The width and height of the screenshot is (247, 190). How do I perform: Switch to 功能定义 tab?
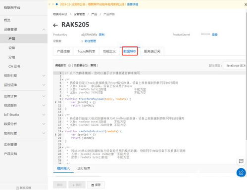click(x=109, y=51)
